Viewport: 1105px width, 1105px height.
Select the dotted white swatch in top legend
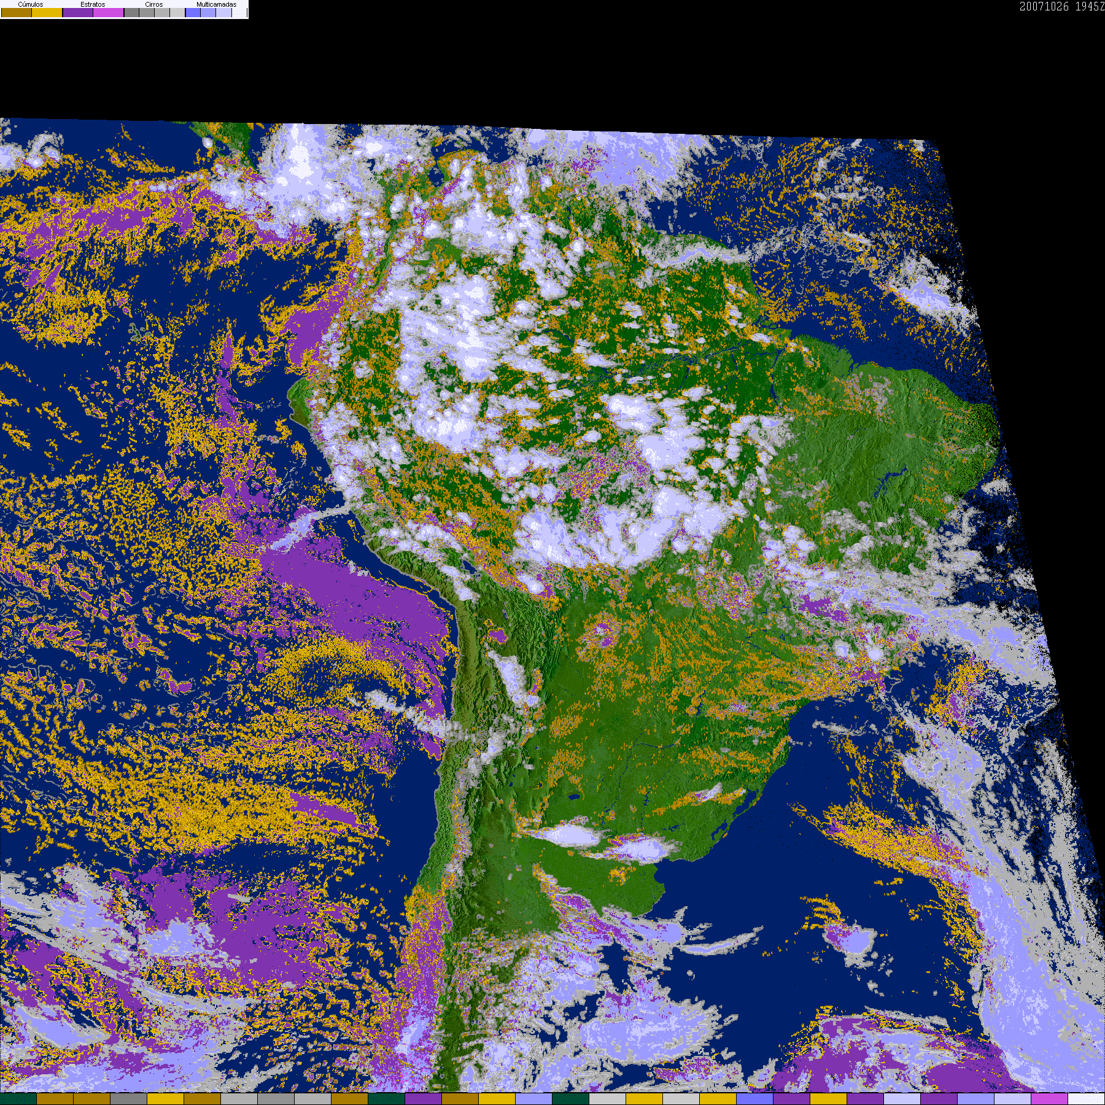[239, 12]
